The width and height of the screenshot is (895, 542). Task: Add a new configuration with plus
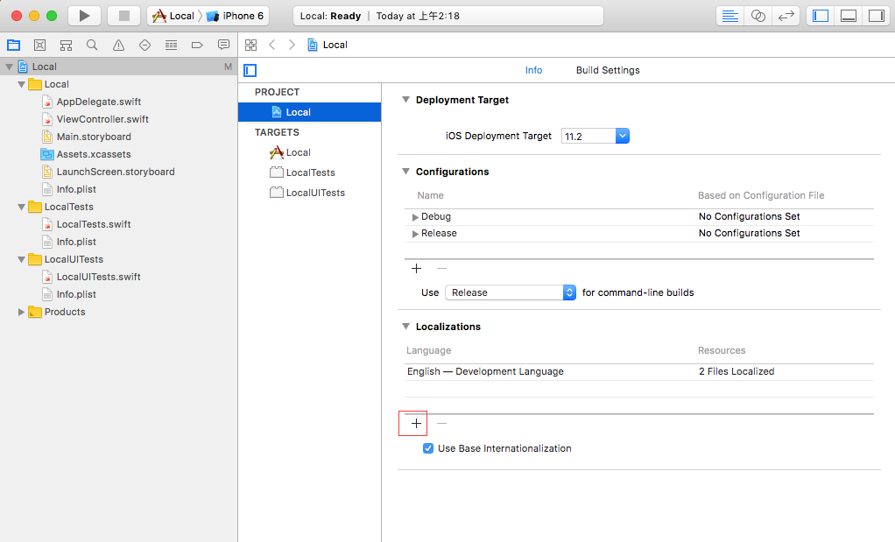coord(416,268)
